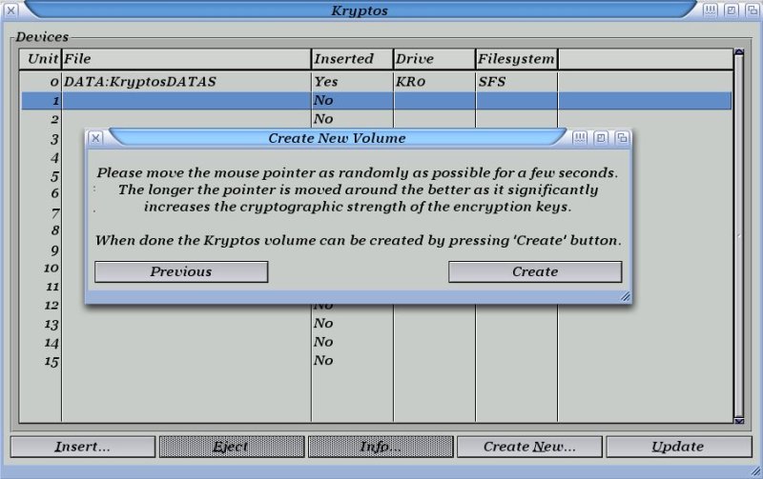Refresh the list with Update button
This screenshot has height=479, width=763.
[678, 447]
